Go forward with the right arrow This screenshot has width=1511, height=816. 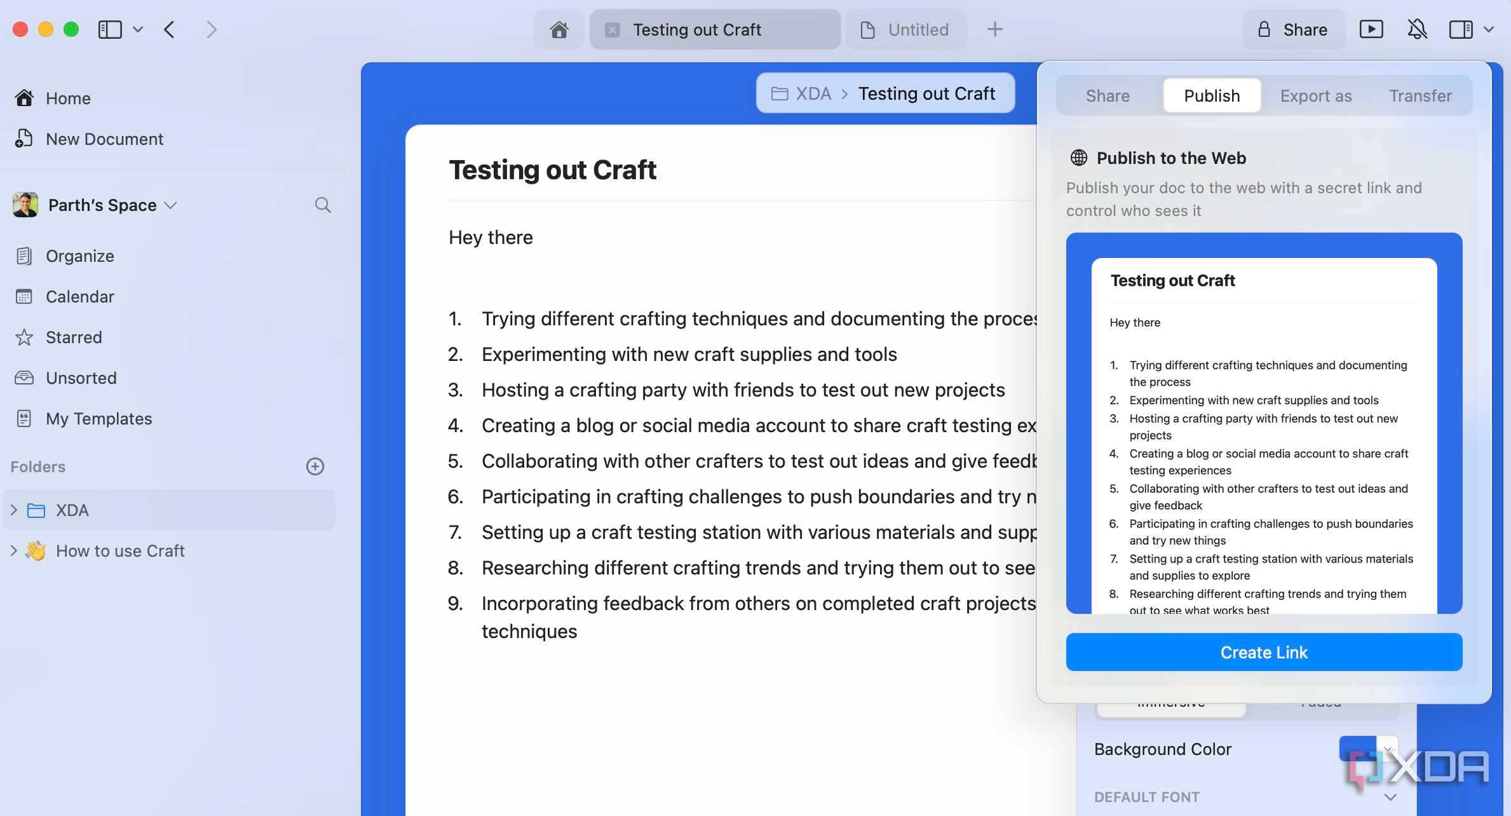212,29
